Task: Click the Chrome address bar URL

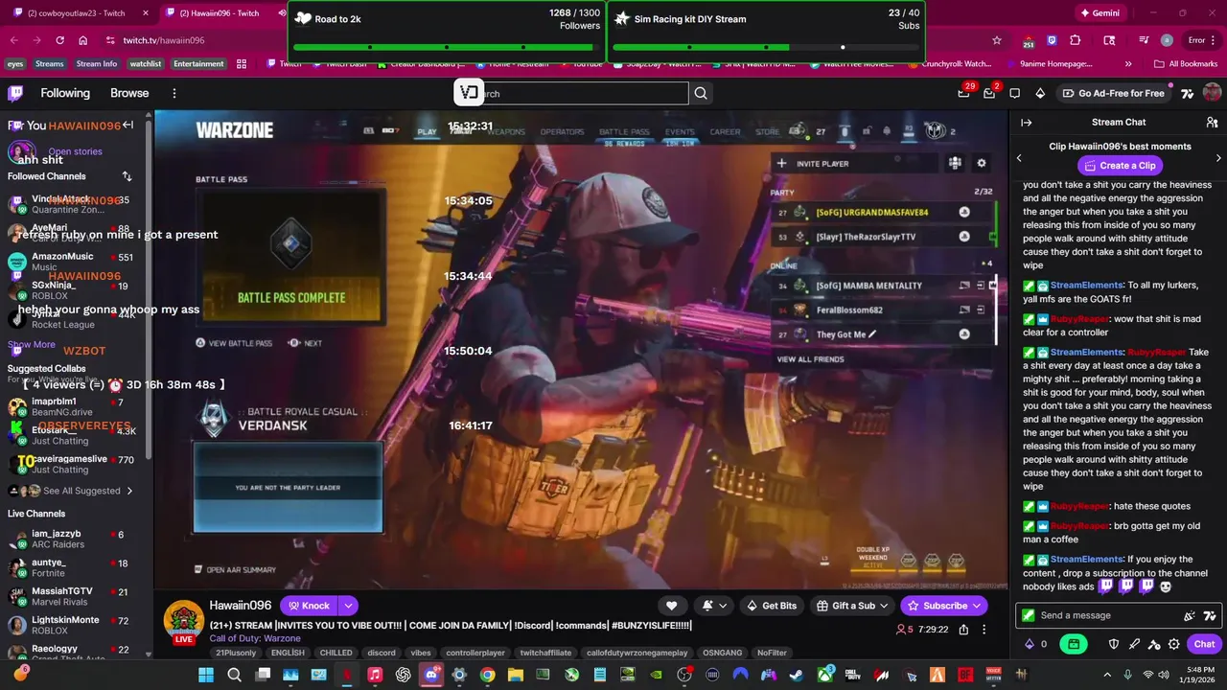Action: pyautogui.click(x=164, y=40)
